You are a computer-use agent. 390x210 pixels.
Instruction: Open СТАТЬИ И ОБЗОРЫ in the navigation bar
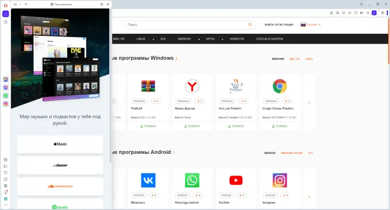coord(269,39)
